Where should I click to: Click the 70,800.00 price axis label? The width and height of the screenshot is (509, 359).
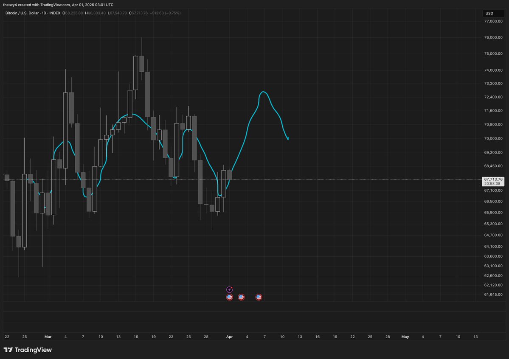(493, 125)
